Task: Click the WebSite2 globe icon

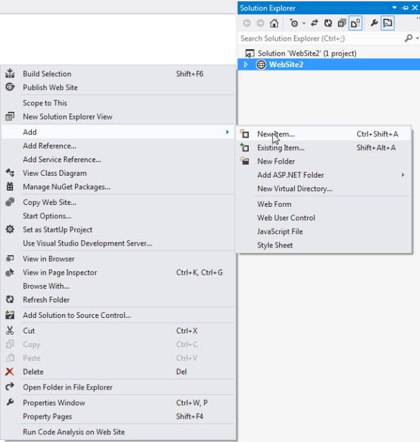Action: click(x=261, y=65)
